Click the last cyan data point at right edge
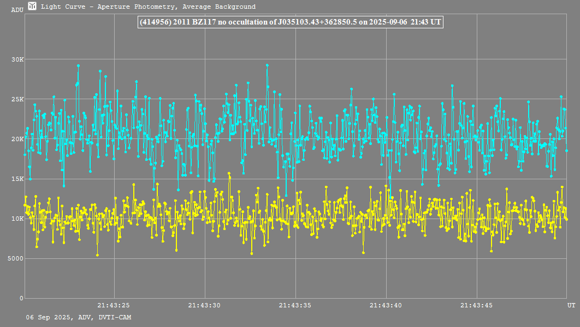Screen dimensions: 580x327 [x=566, y=150]
